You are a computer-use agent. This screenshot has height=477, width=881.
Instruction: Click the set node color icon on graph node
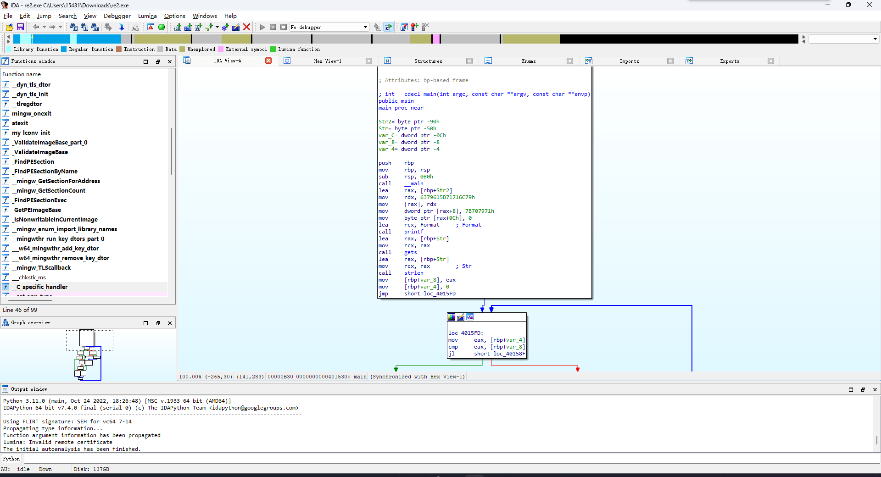(x=452, y=317)
